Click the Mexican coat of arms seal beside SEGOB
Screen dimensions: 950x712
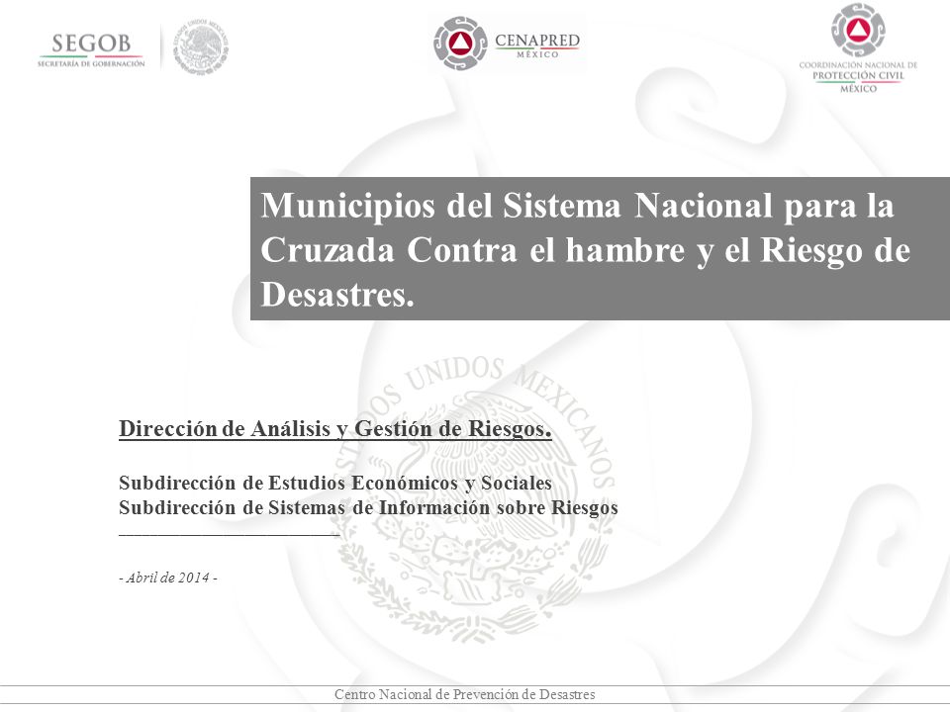point(201,46)
